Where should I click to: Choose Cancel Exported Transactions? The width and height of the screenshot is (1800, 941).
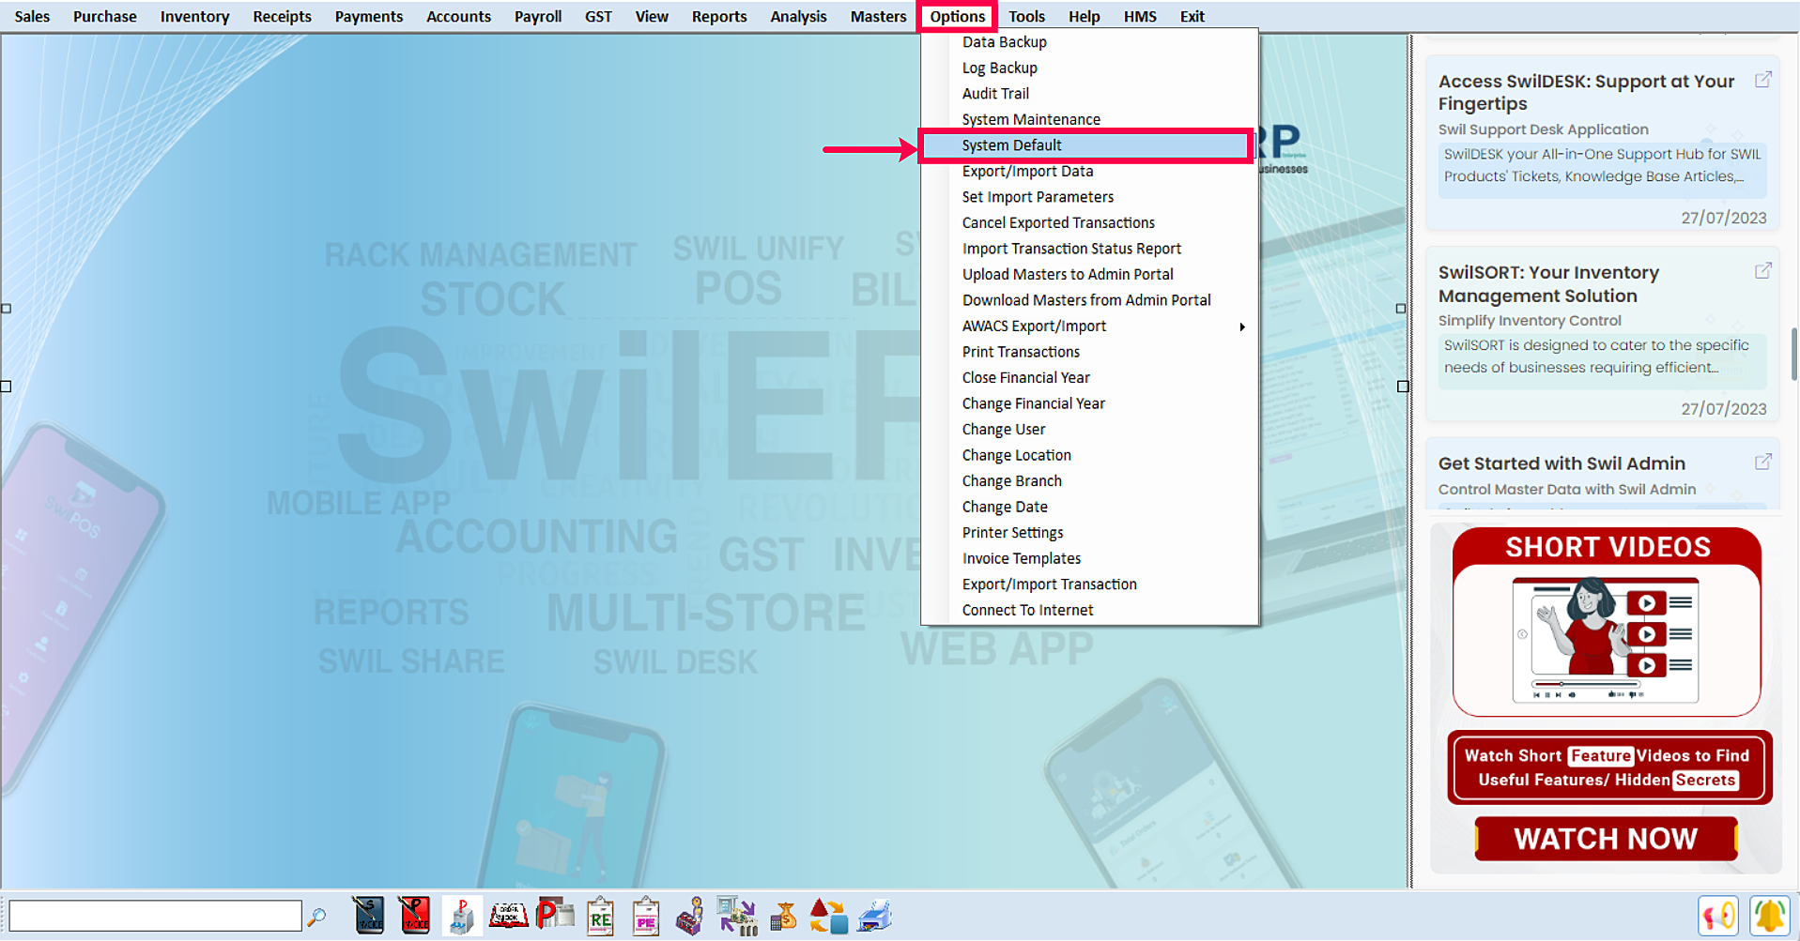coord(1089,222)
